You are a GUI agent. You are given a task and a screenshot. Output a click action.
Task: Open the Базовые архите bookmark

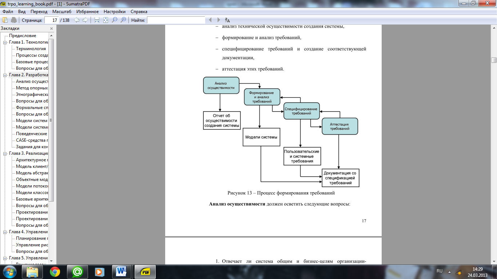(x=32, y=199)
